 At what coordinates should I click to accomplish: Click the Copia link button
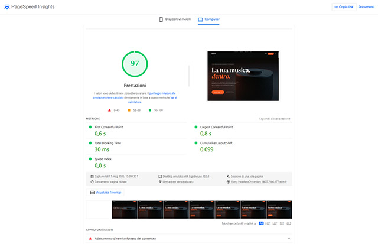(344, 7)
